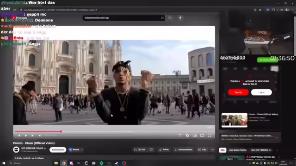Create a clip with the Clip button
Image resolution: width=296 pixels, height=166 pixels.
202,150
